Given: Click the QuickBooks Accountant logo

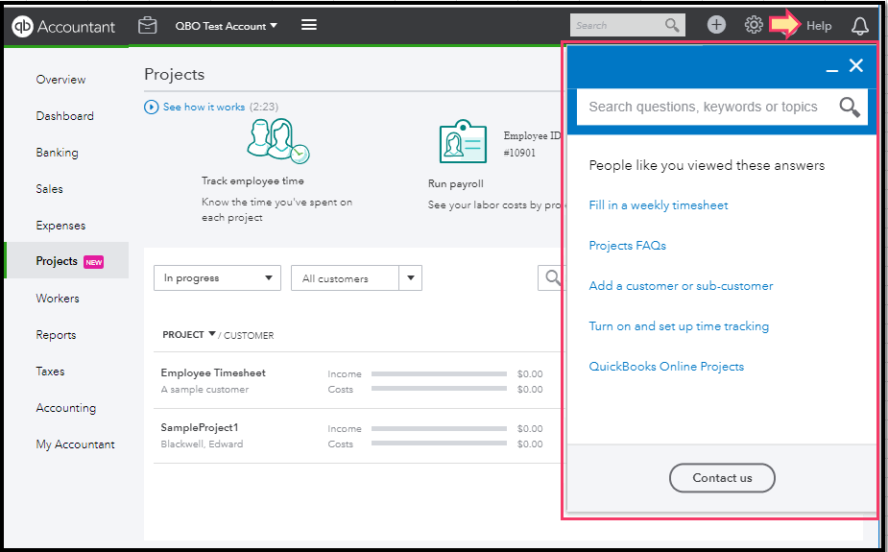Looking at the screenshot, I should click(x=63, y=26).
